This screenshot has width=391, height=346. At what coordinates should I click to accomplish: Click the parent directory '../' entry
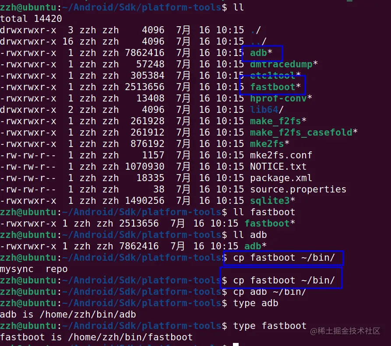pyautogui.click(x=258, y=42)
